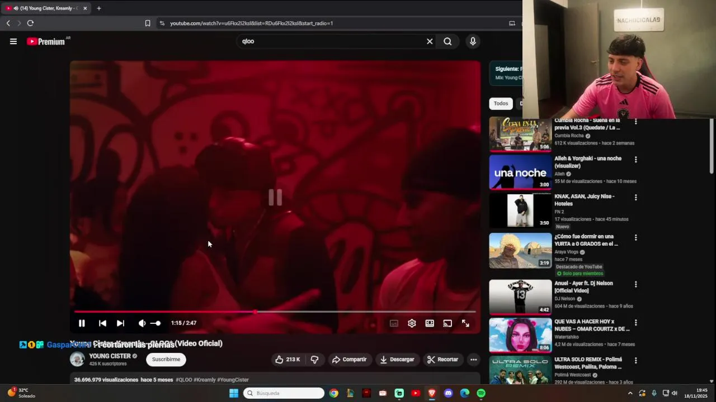716x402 pixels.
Task: Open options for Hoteles video
Action: point(635,198)
